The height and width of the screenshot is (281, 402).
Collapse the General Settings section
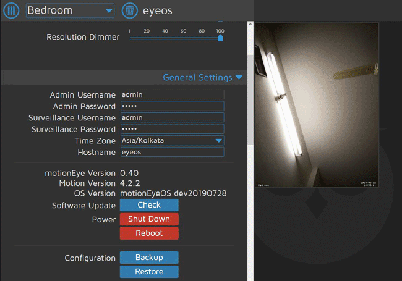(x=202, y=77)
